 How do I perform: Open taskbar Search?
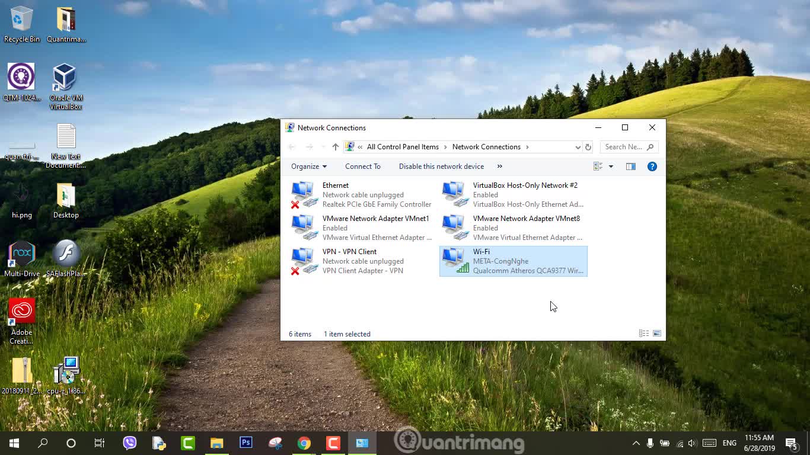(43, 443)
